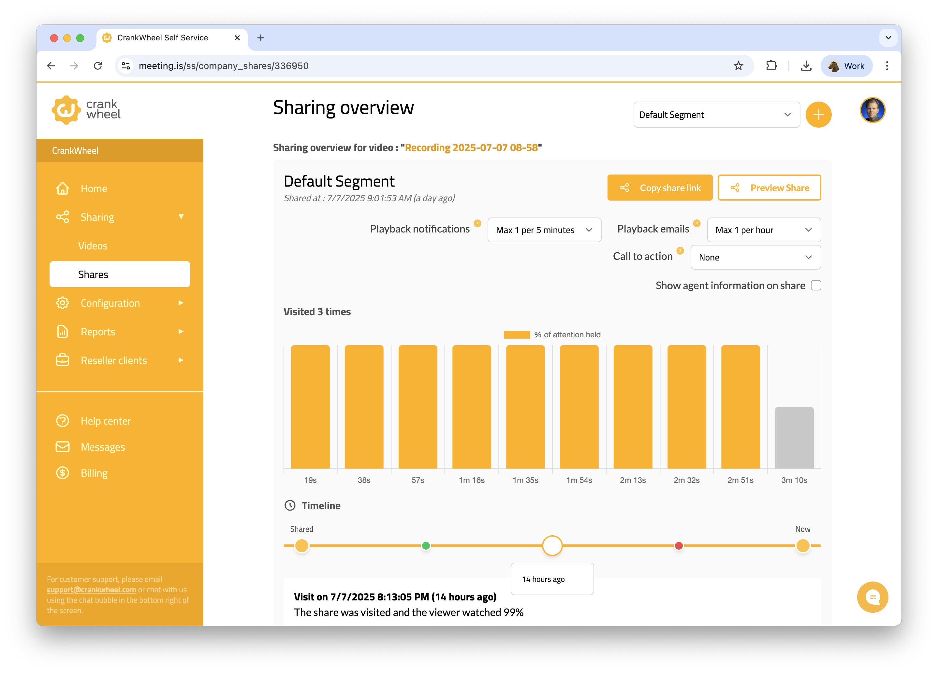This screenshot has height=674, width=938.
Task: Open the chat bubble support widget
Action: 872,597
